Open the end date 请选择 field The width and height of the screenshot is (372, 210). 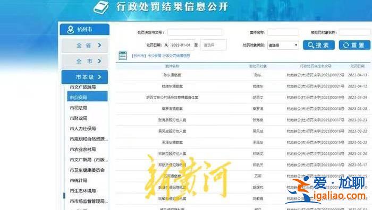click(x=214, y=45)
